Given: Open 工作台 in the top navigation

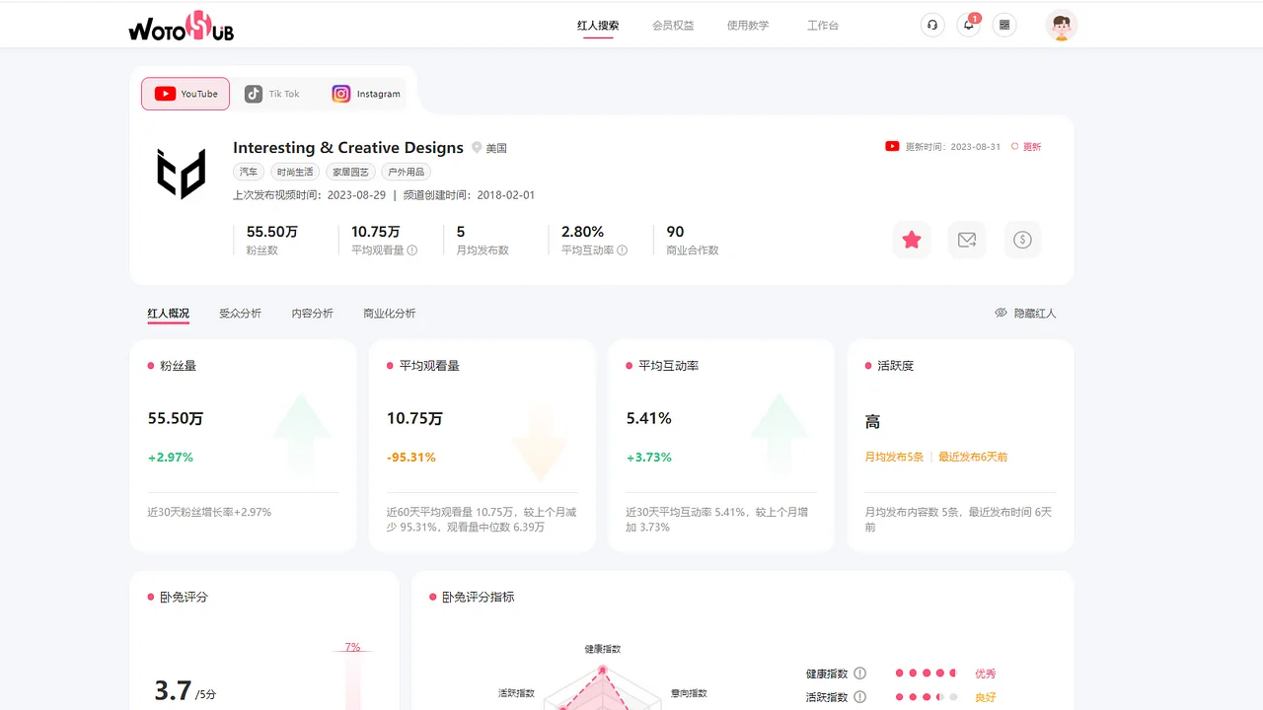Looking at the screenshot, I should pos(822,26).
